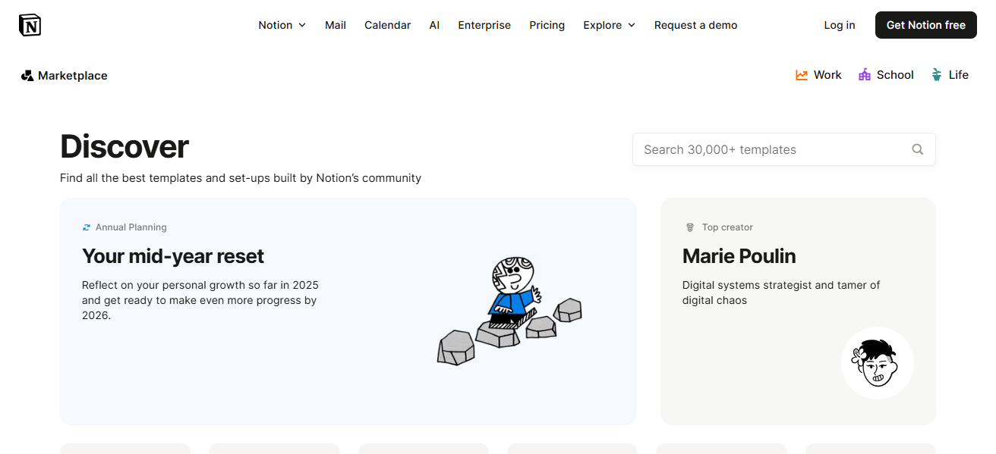Click the mid-year reset rocks illustration

tap(510, 312)
